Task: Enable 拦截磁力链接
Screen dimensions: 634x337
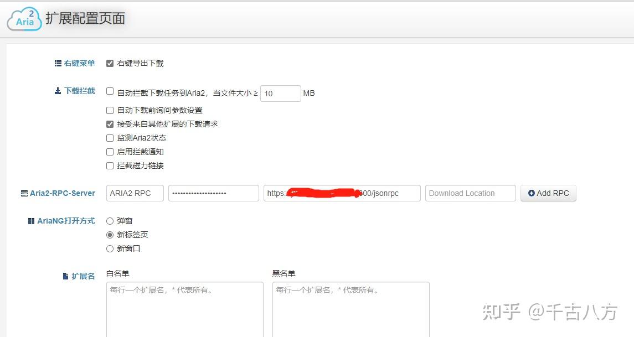Action: click(x=109, y=165)
